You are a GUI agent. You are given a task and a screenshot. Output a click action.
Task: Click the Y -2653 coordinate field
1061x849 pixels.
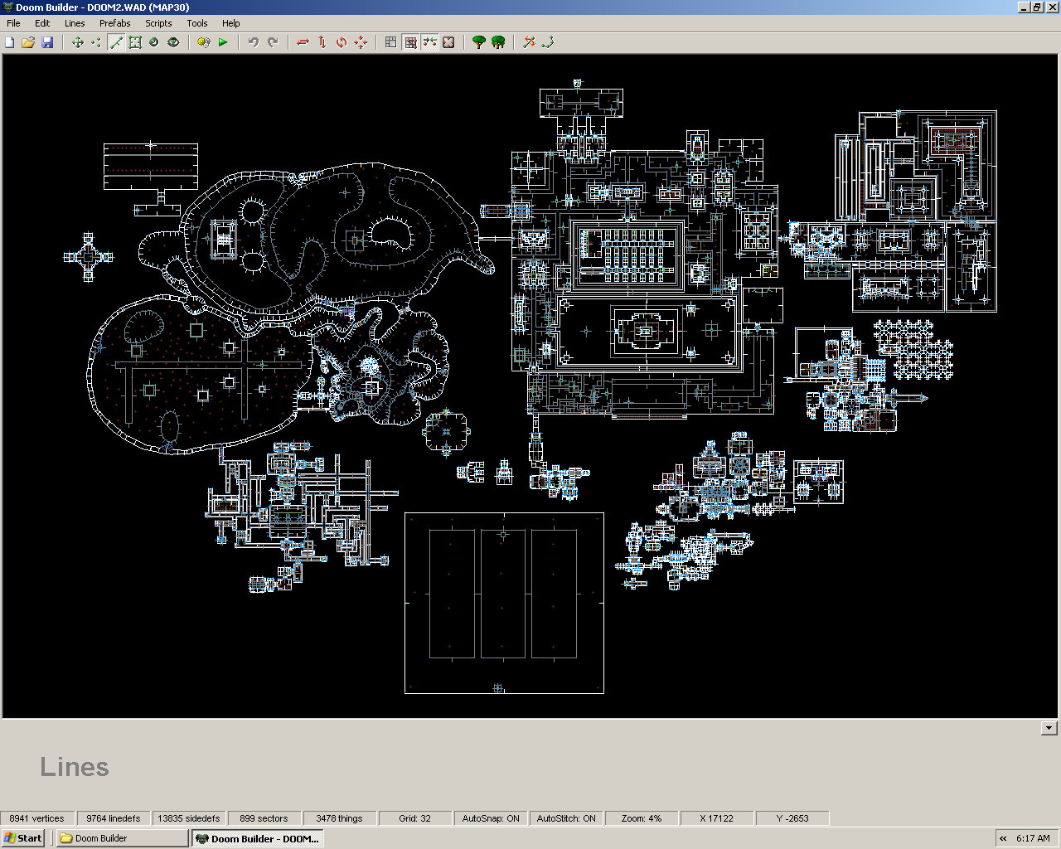coord(792,818)
